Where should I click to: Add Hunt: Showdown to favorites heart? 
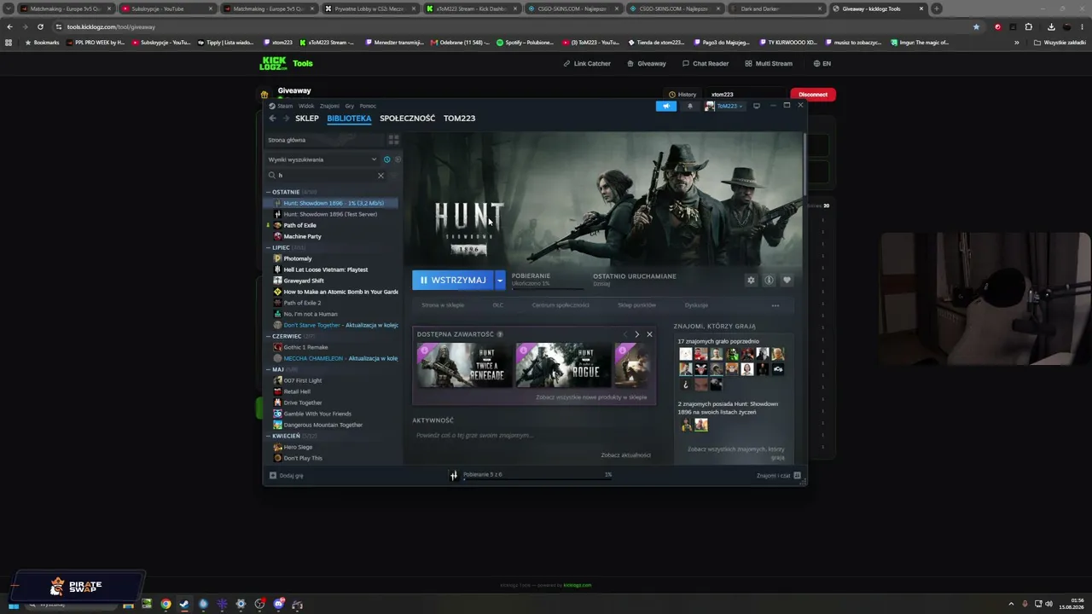(787, 280)
